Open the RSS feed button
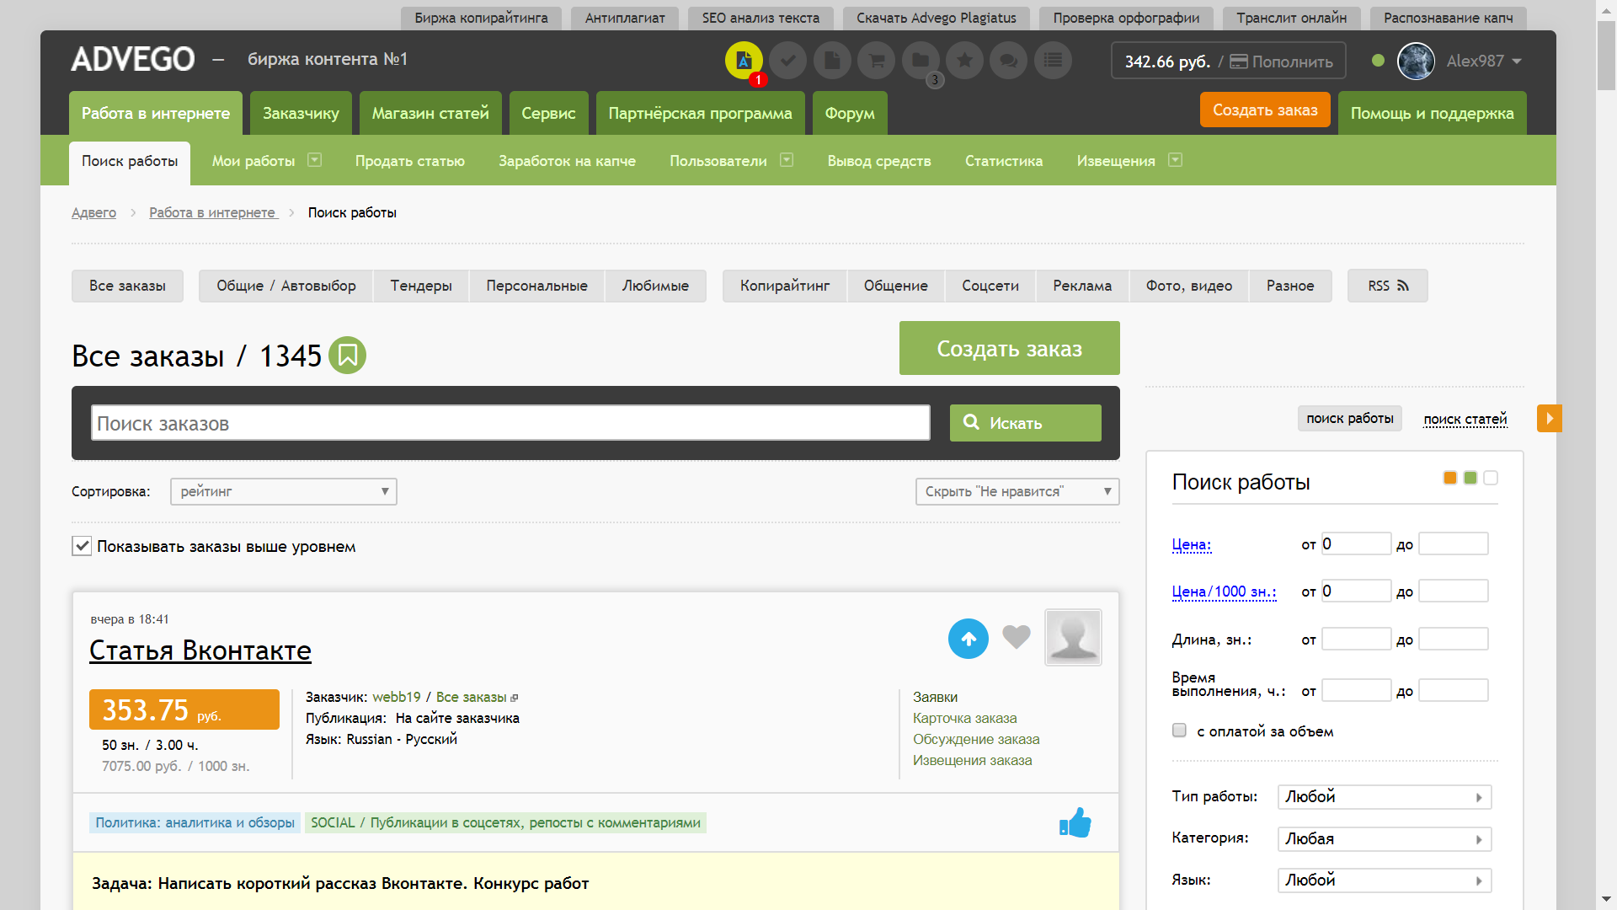 1387,286
